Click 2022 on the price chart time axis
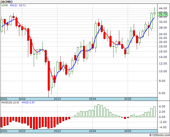170x137 pixels. (x=22, y=99)
